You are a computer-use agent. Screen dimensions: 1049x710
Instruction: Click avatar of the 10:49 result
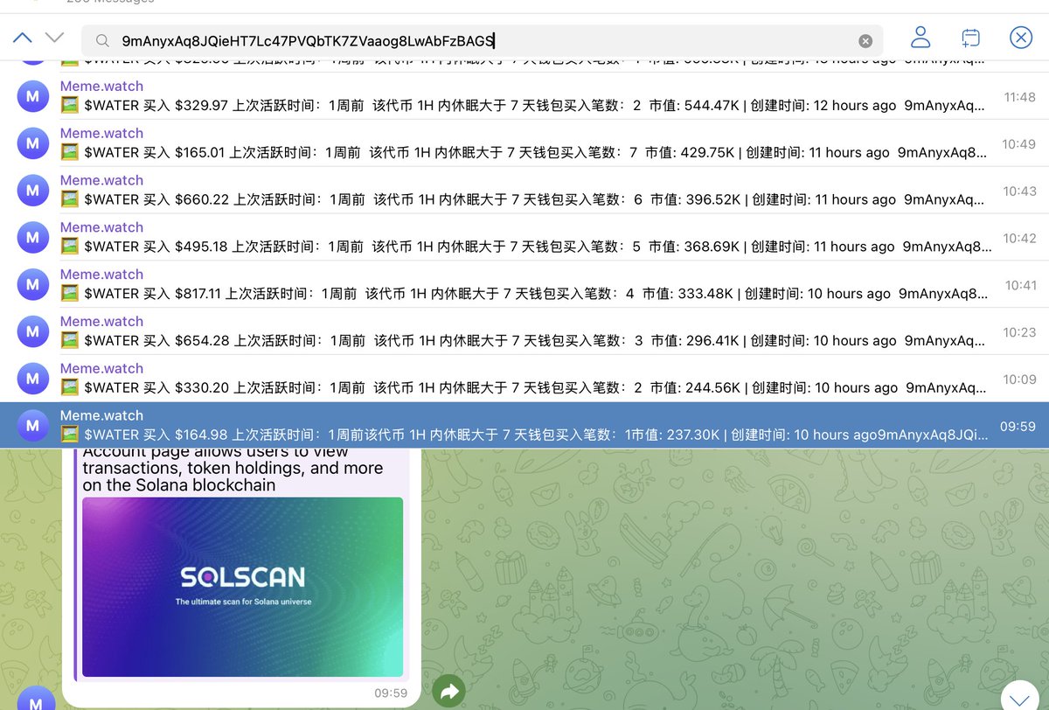click(32, 143)
